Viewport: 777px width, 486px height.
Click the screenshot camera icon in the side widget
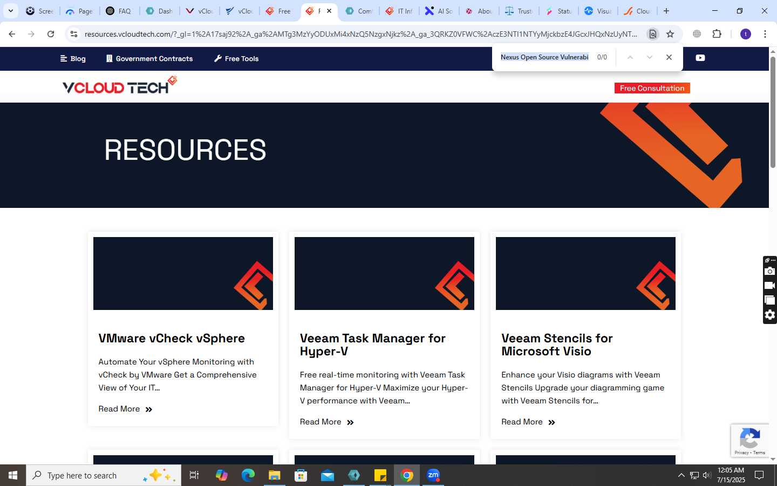coord(770,271)
